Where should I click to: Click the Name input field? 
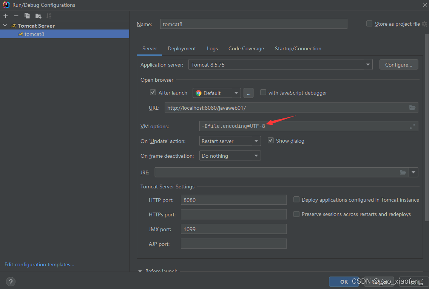[x=254, y=24]
